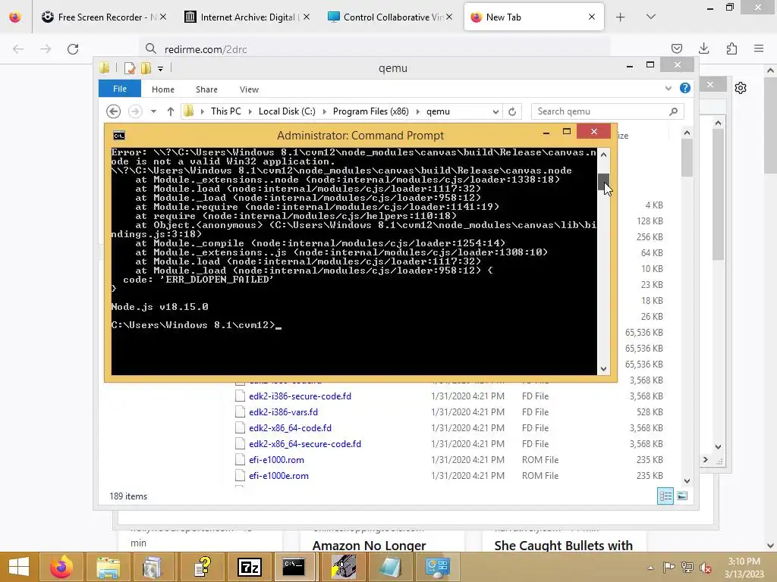Select efi-e1000.rom file
The height and width of the screenshot is (582, 777).
pos(276,459)
